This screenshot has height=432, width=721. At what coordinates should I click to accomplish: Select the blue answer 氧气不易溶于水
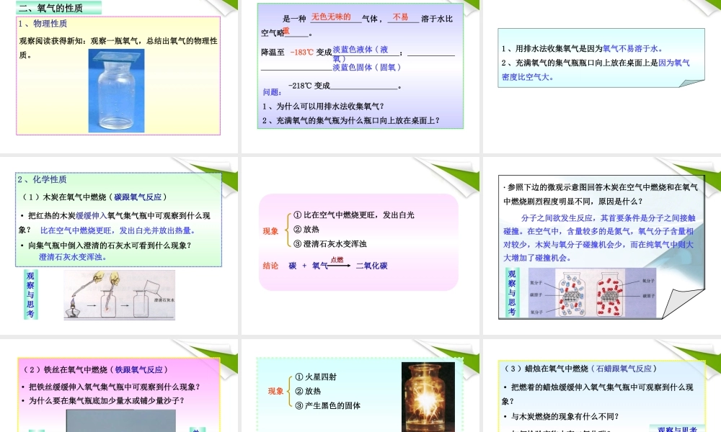tap(632, 48)
